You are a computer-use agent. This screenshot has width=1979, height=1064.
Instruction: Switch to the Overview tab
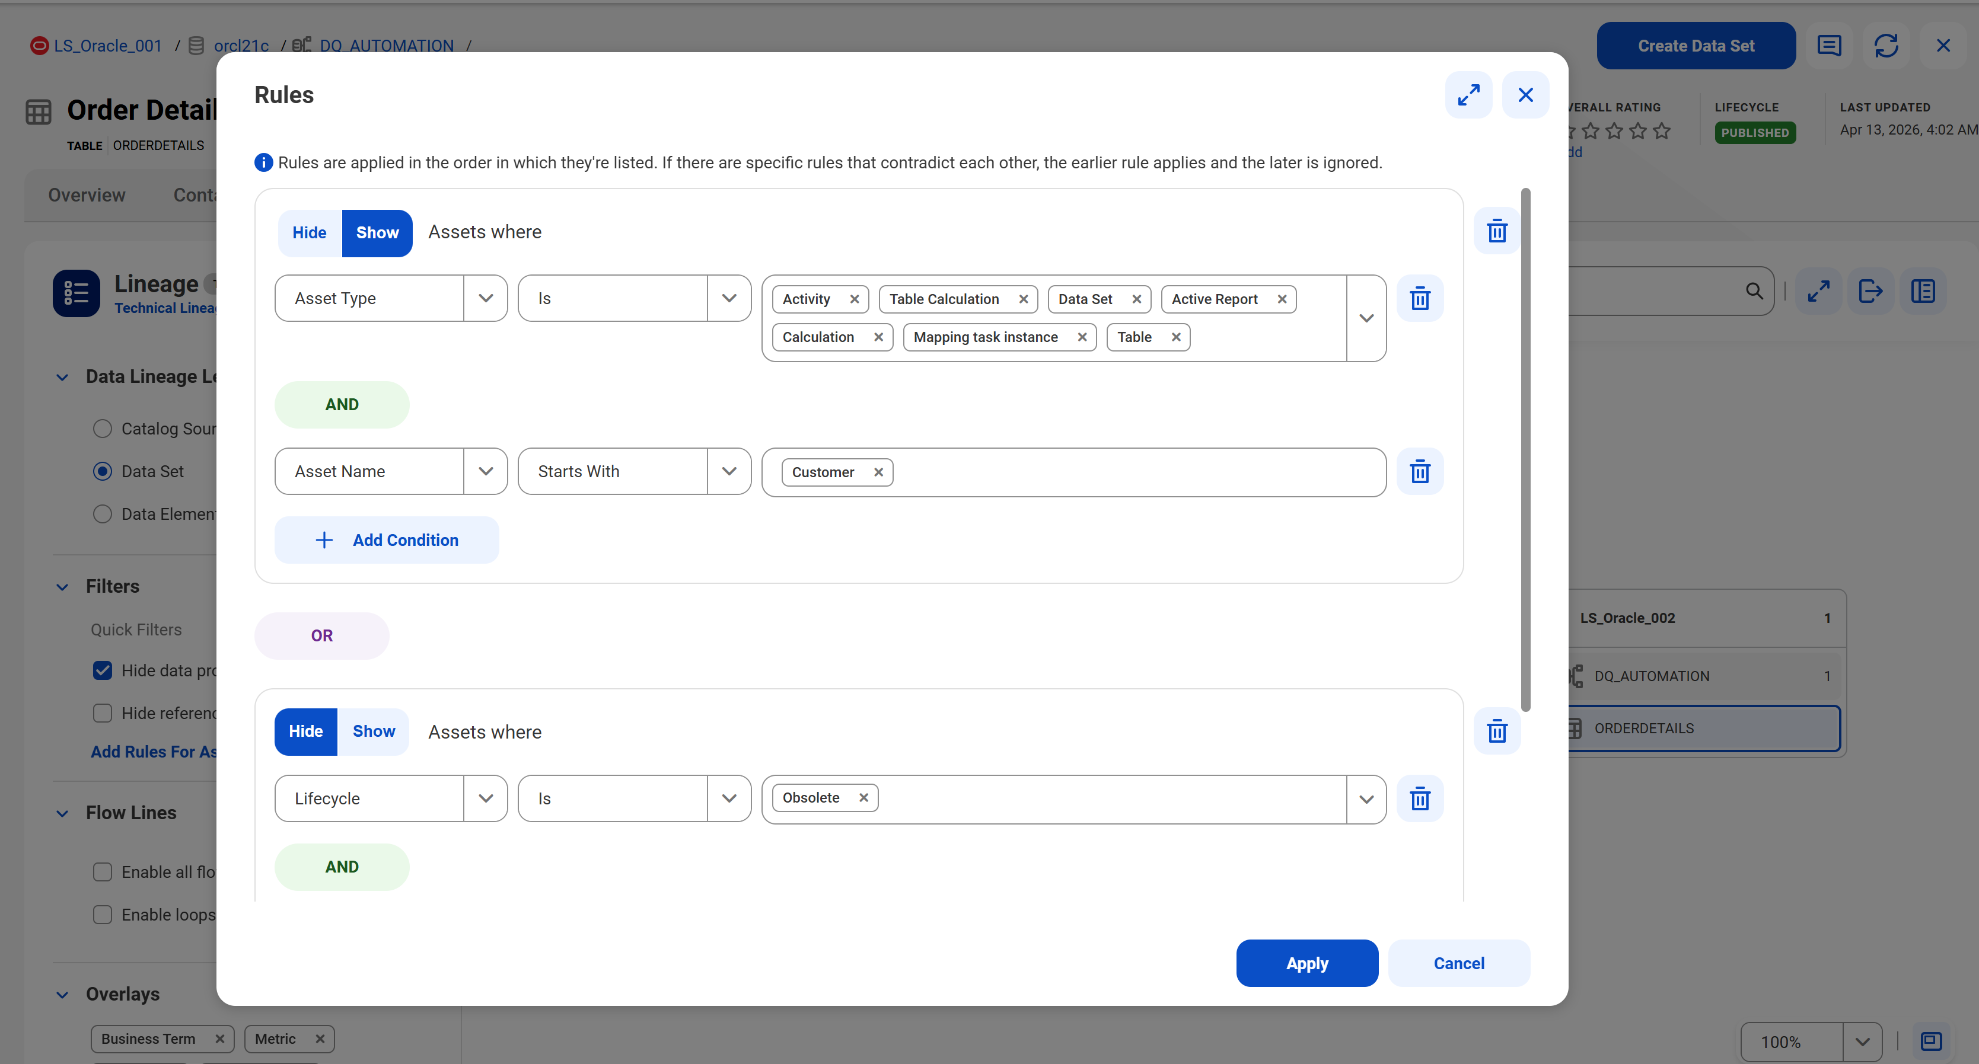(87, 195)
